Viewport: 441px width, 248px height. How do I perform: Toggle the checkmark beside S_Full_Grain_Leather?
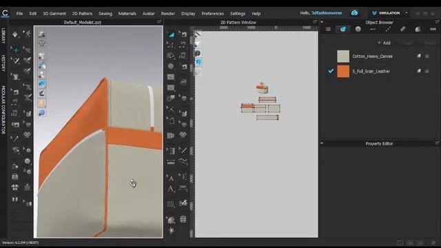pos(331,71)
